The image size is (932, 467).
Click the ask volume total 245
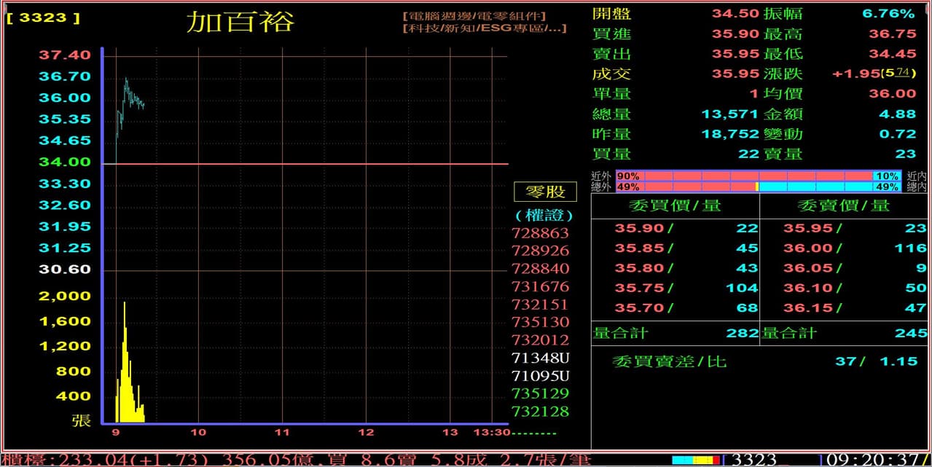(x=911, y=334)
